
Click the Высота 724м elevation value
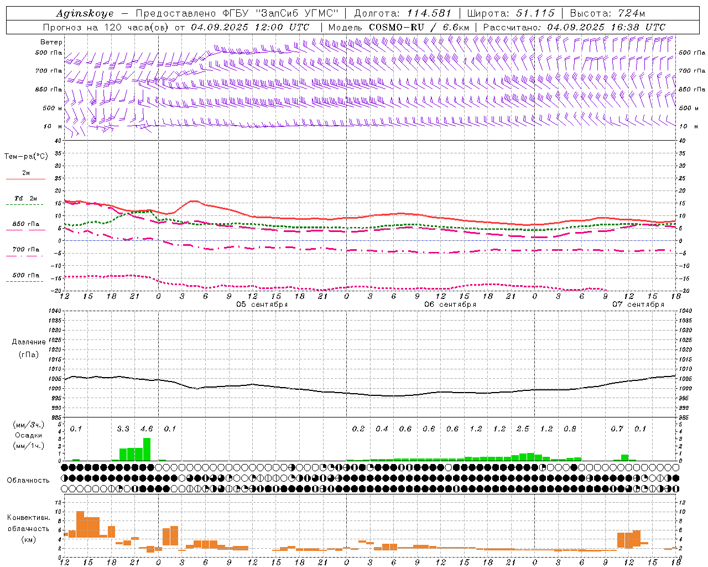tap(607, 13)
